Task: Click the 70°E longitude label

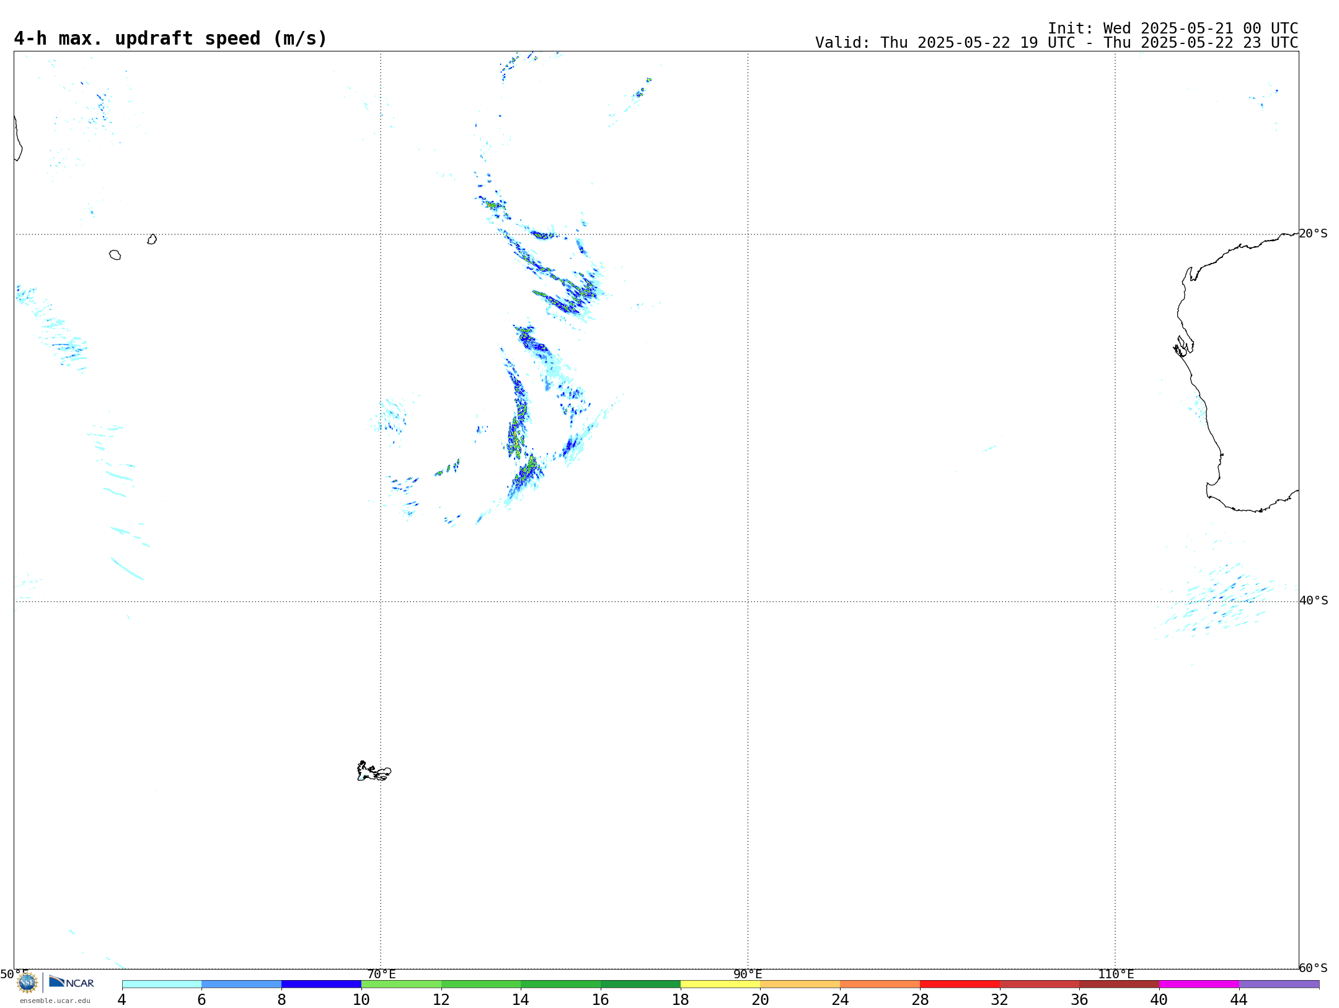Action: pyautogui.click(x=381, y=975)
